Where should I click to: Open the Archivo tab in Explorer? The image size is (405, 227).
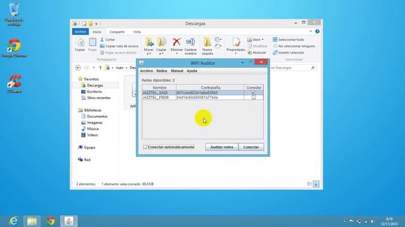tap(80, 32)
